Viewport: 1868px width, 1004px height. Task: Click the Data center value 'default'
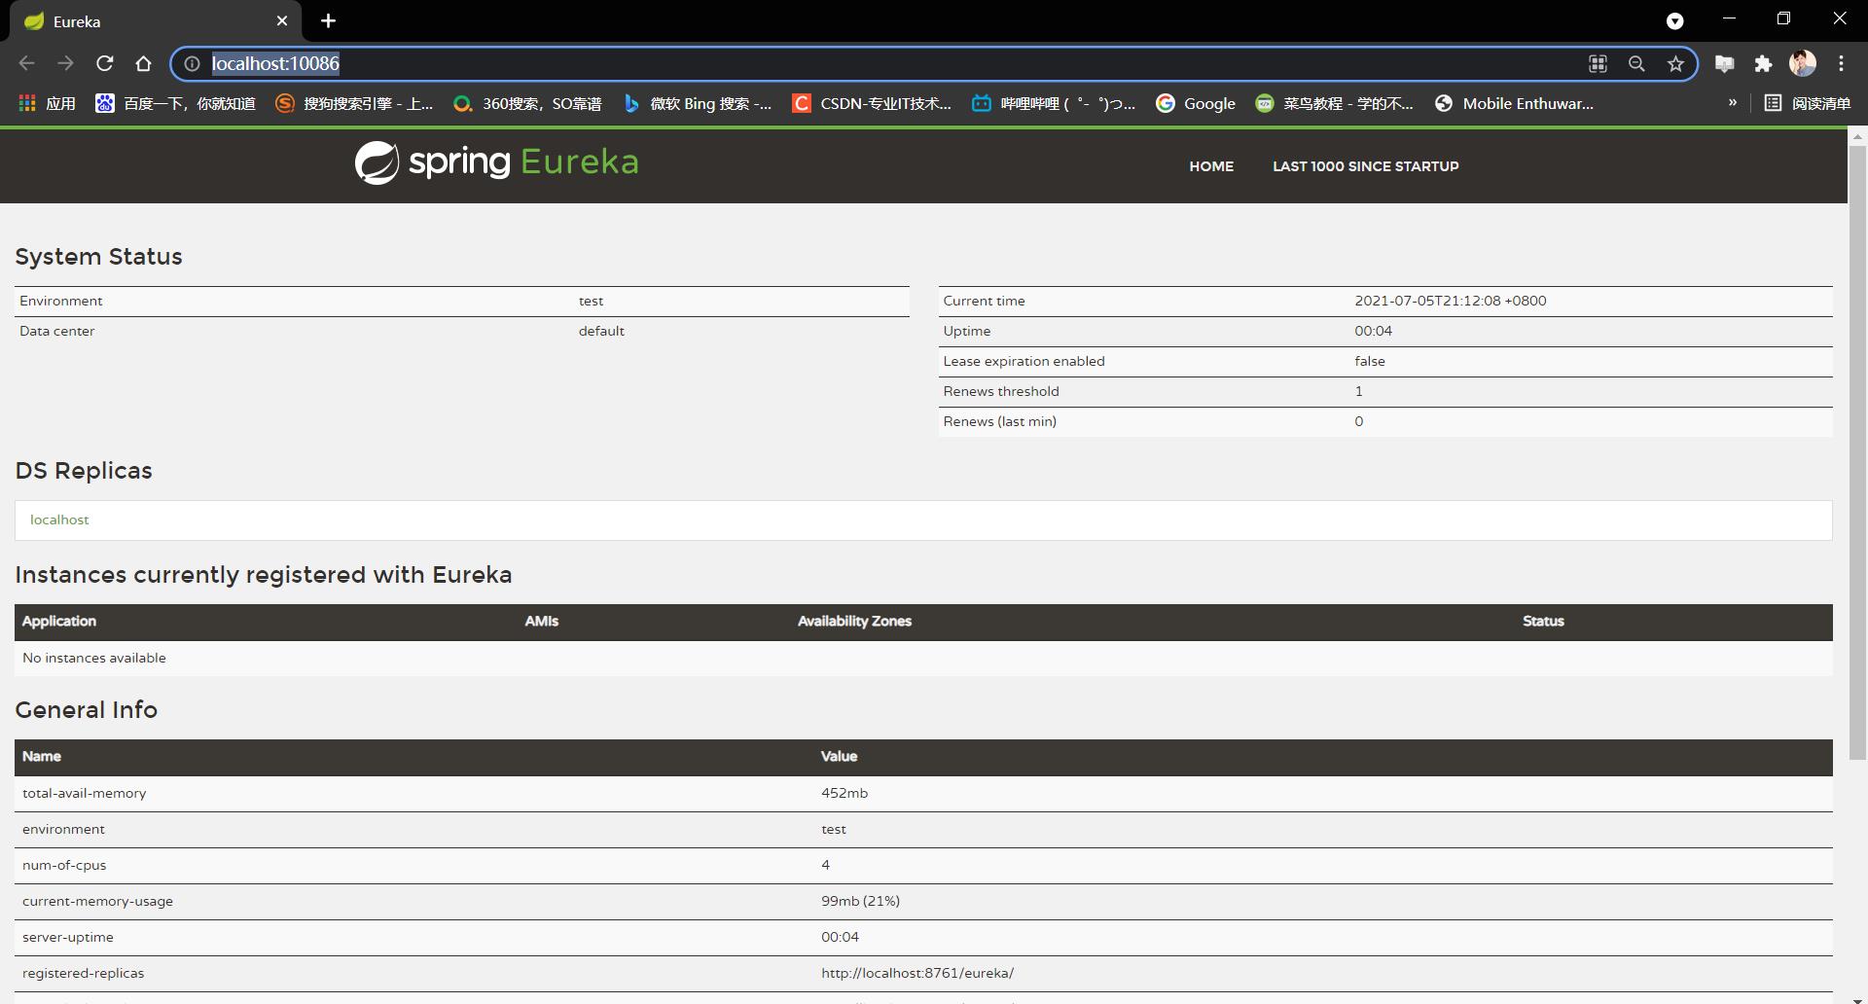(x=601, y=331)
